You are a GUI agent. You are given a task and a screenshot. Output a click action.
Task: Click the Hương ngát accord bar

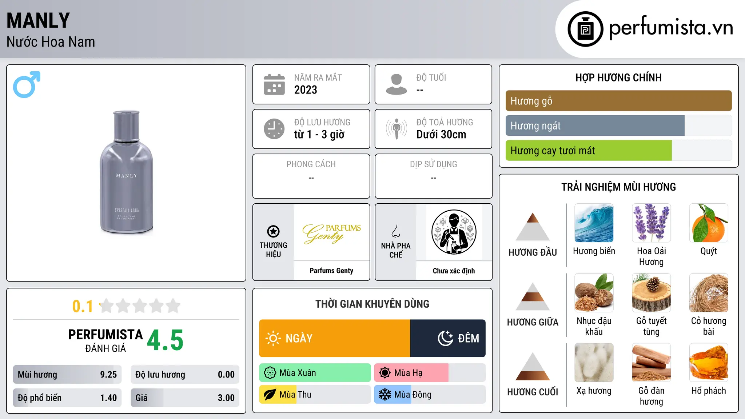pos(618,125)
